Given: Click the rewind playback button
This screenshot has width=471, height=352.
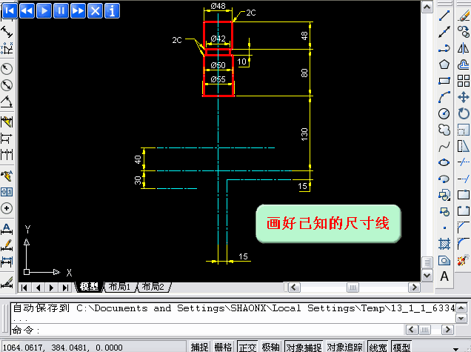Looking at the screenshot, I should pyautogui.click(x=27, y=11).
